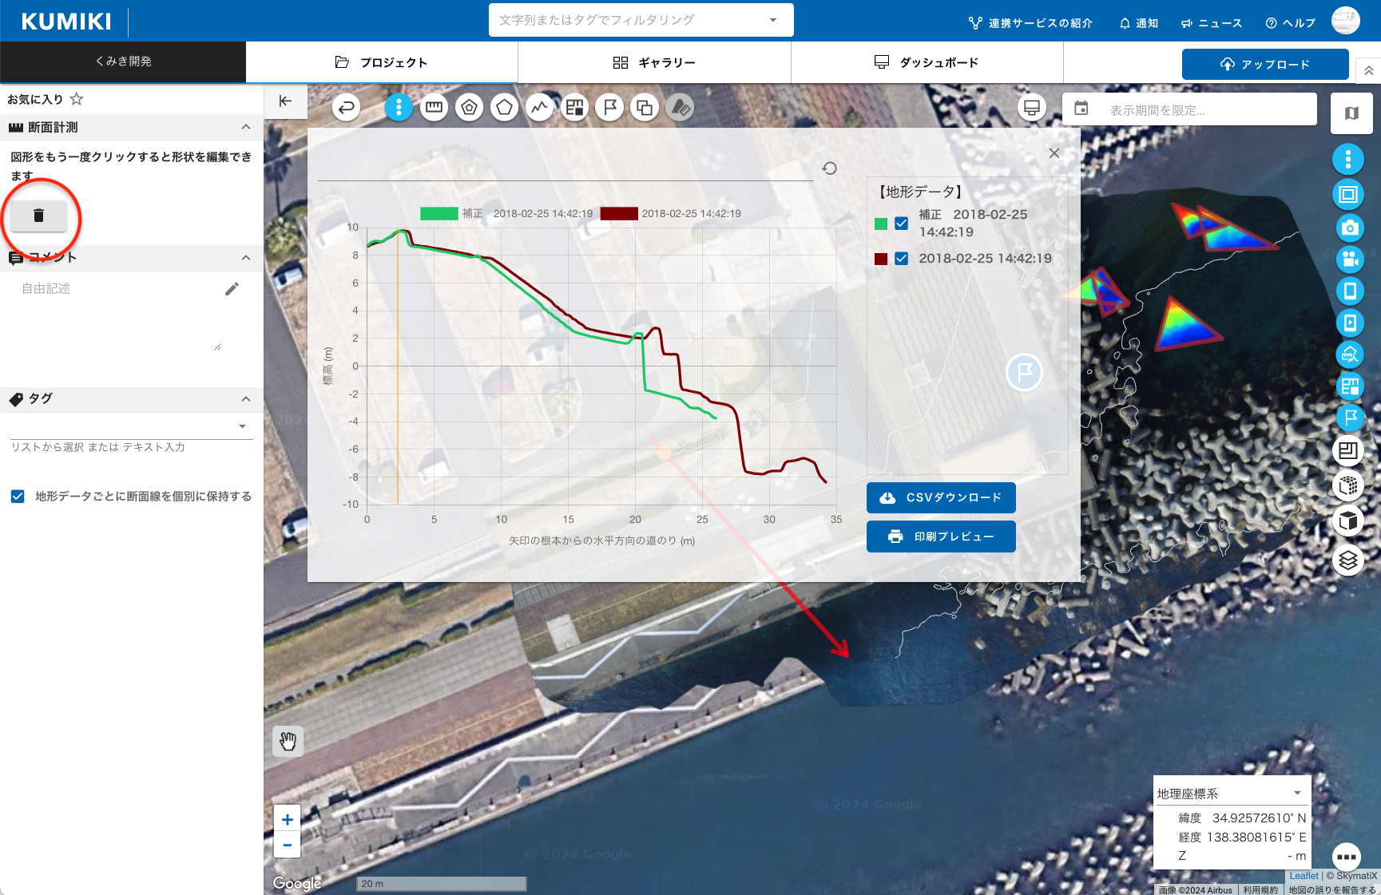1381x895 pixels.
Task: Collapse the コメント section chevron
Action: (x=246, y=258)
